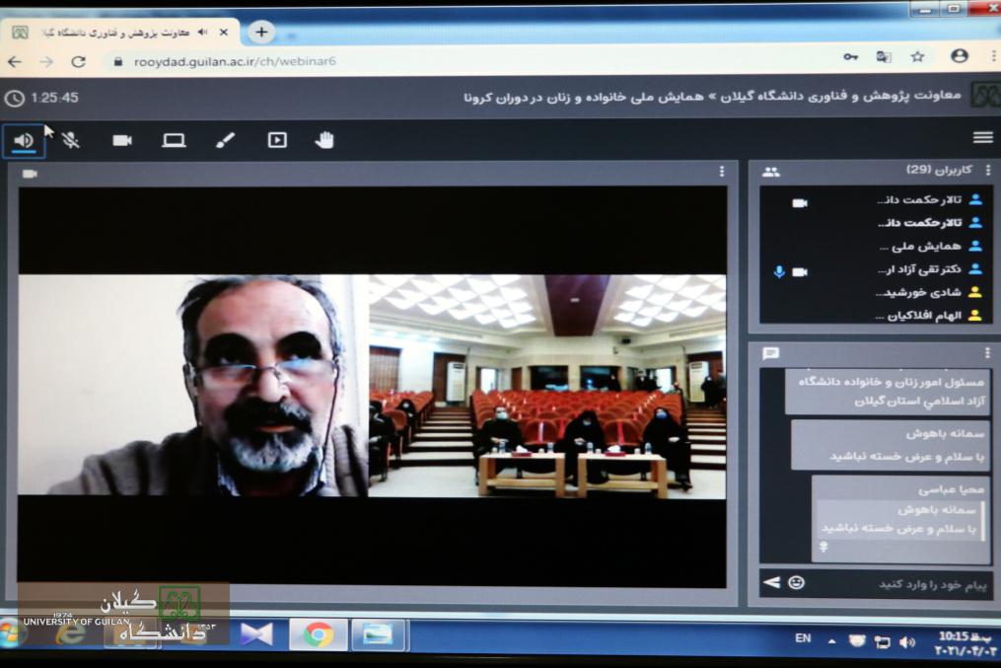Start screen sharing with the laptop icon
The height and width of the screenshot is (668, 1001).
[174, 140]
